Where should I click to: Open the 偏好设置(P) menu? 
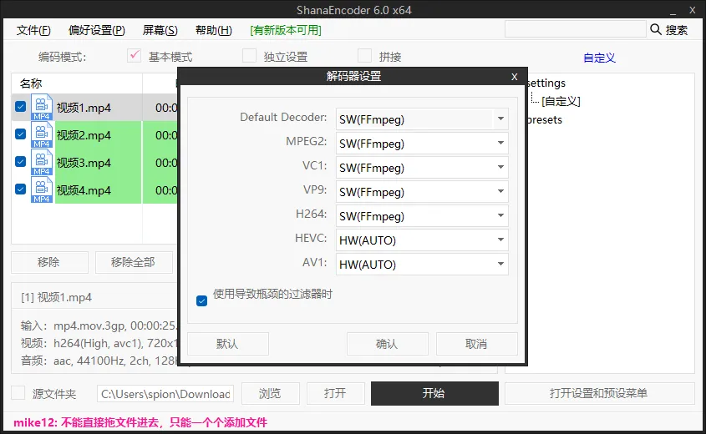coord(97,30)
